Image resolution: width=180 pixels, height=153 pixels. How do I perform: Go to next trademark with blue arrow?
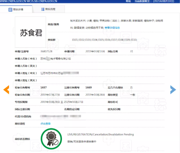click(173, 89)
